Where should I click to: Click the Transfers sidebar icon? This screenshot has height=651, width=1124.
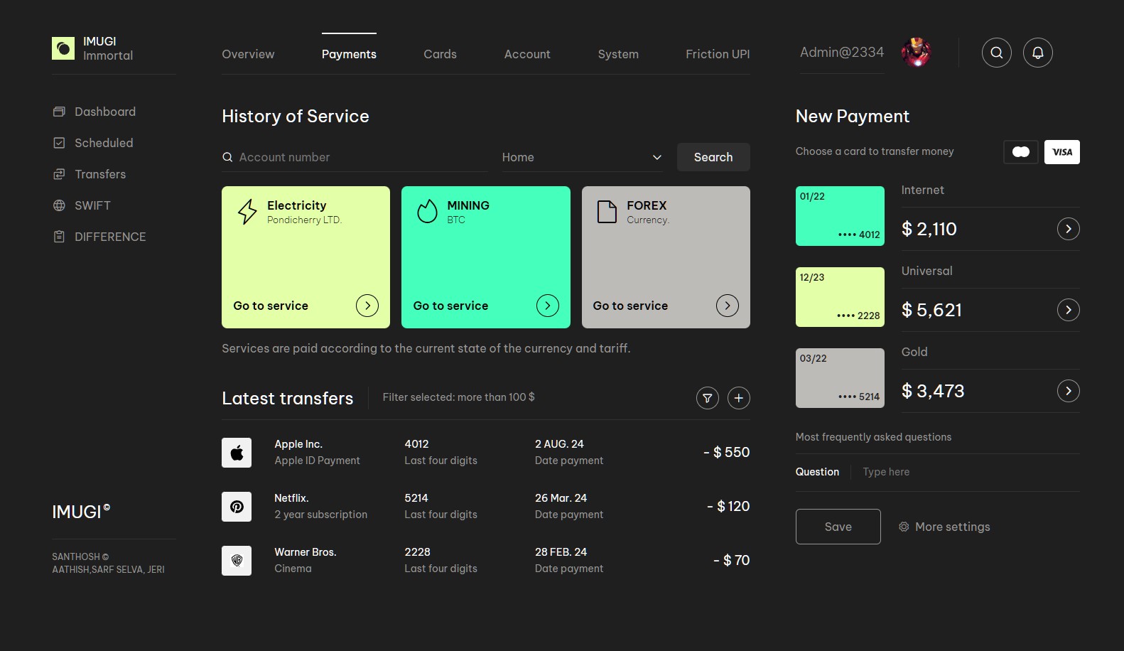pyautogui.click(x=59, y=174)
